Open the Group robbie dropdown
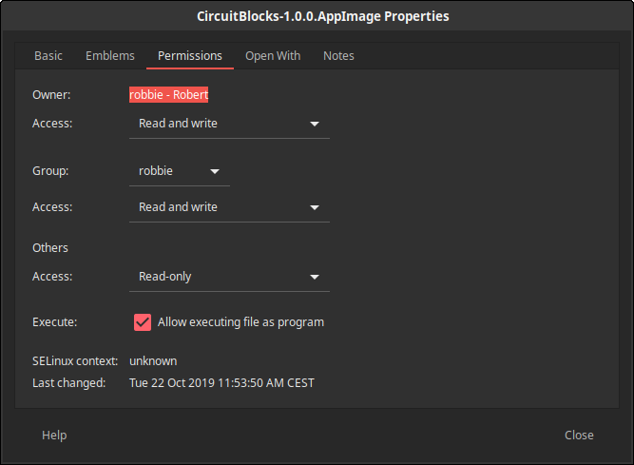The height and width of the screenshot is (465, 634). click(x=179, y=171)
